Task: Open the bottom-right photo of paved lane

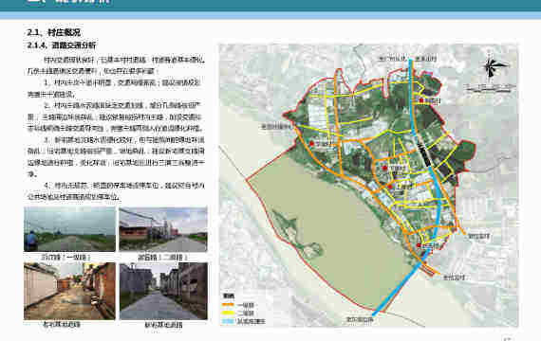Action: (x=163, y=291)
